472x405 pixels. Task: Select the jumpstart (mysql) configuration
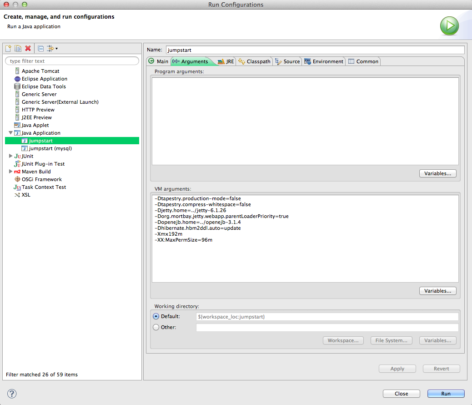[50, 148]
